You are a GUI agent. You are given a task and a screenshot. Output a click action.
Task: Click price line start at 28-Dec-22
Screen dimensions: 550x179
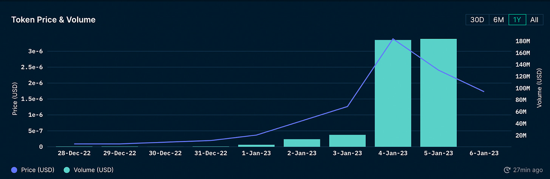(x=75, y=144)
